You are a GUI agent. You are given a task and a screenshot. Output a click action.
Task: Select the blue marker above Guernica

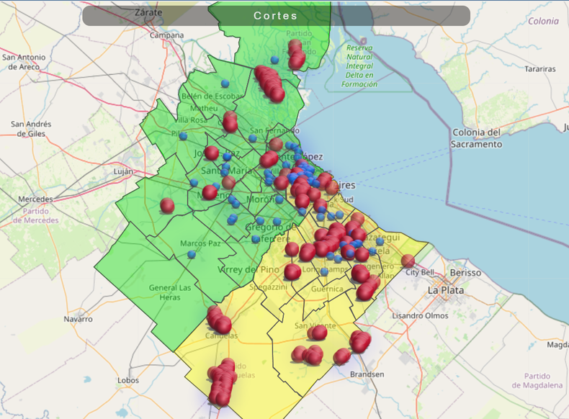324,272
